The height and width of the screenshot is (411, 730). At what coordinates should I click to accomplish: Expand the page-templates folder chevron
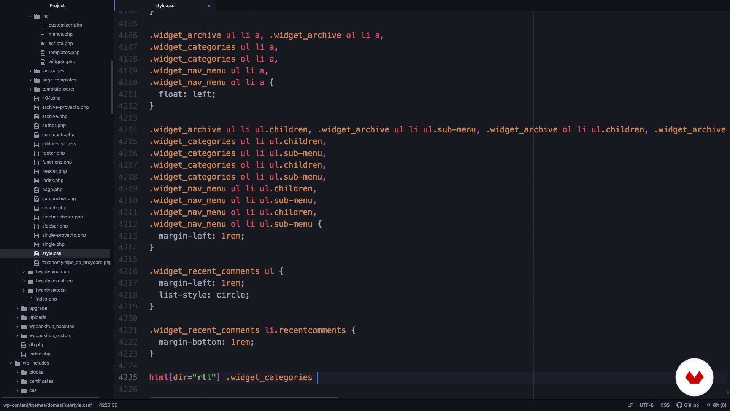[x=30, y=80]
